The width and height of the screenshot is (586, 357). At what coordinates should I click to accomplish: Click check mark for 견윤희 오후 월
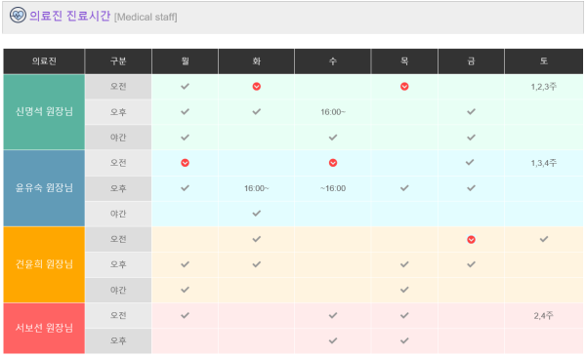(185, 264)
